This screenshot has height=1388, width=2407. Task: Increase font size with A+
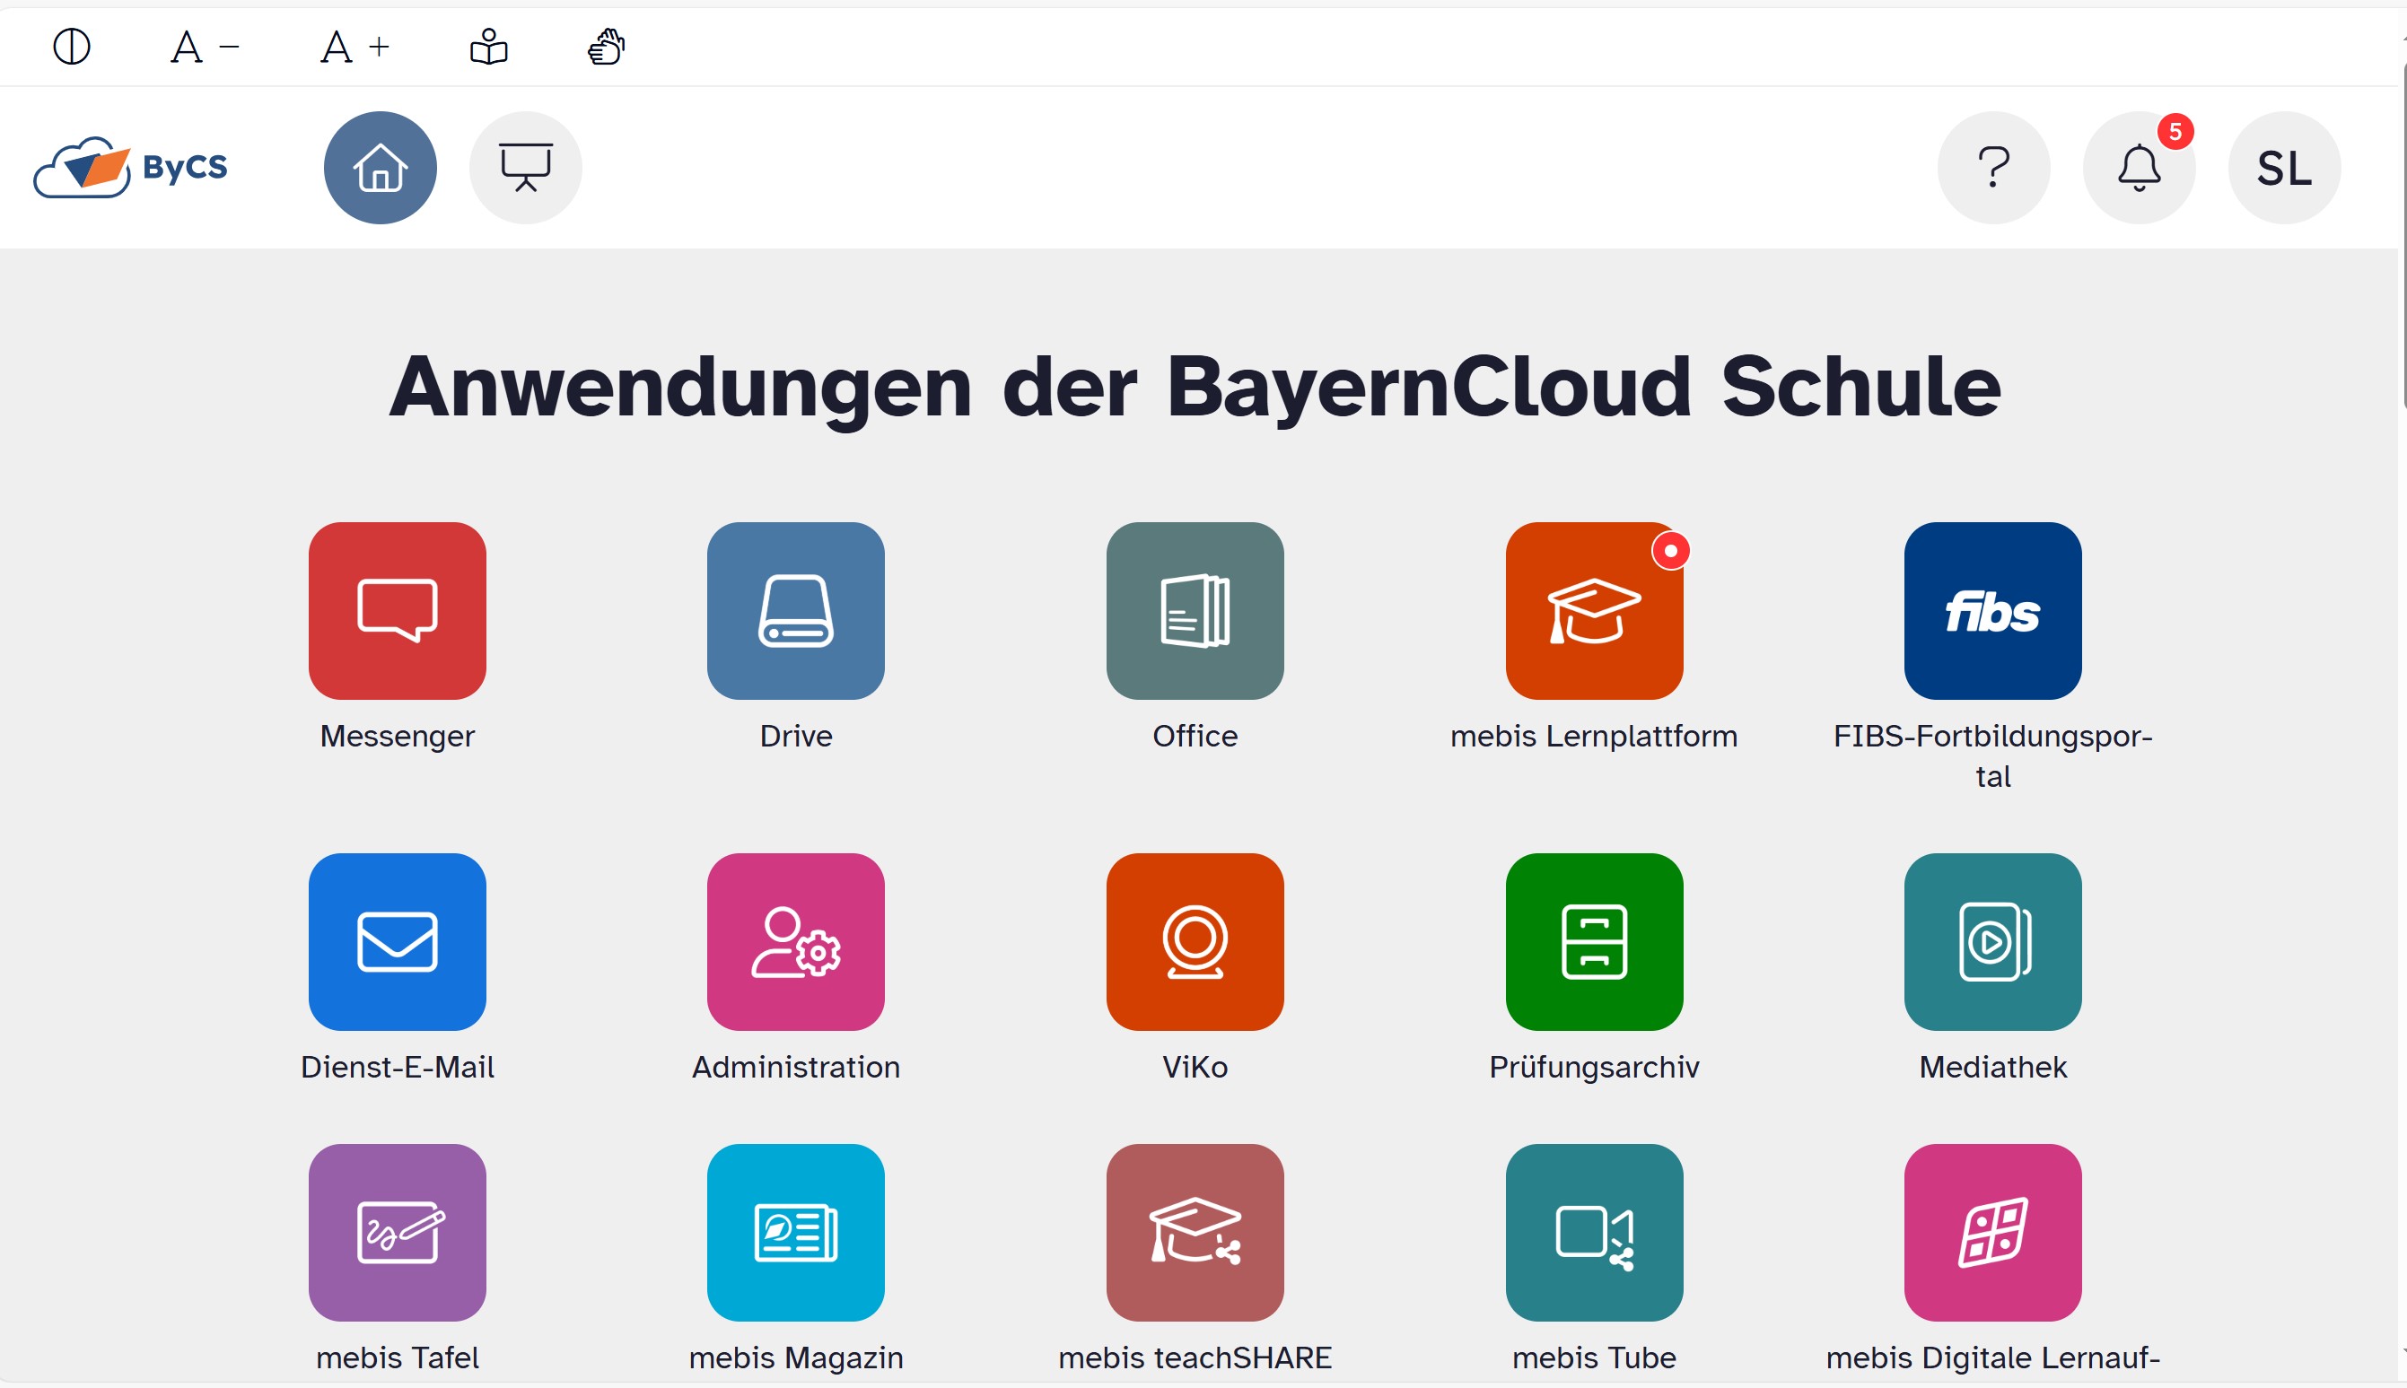tap(354, 46)
